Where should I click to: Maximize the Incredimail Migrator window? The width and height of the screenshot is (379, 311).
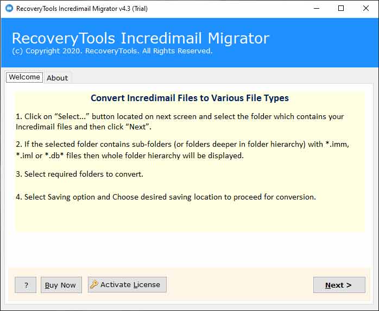(341, 9)
